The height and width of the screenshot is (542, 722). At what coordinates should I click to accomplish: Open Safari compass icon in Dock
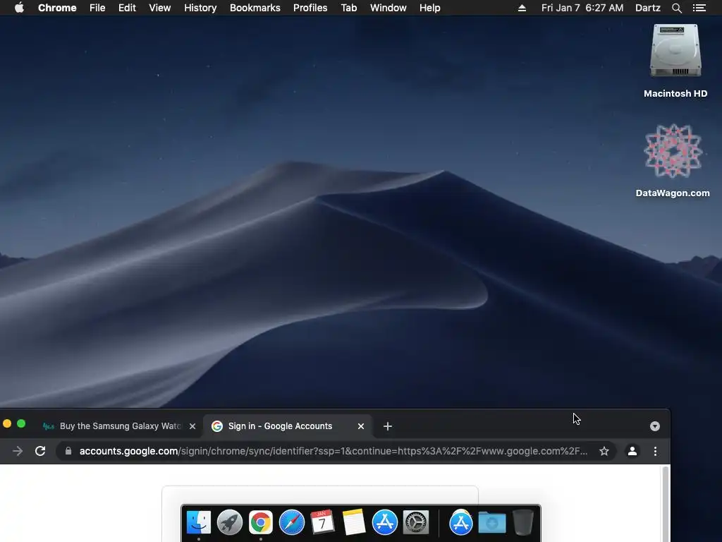292,523
